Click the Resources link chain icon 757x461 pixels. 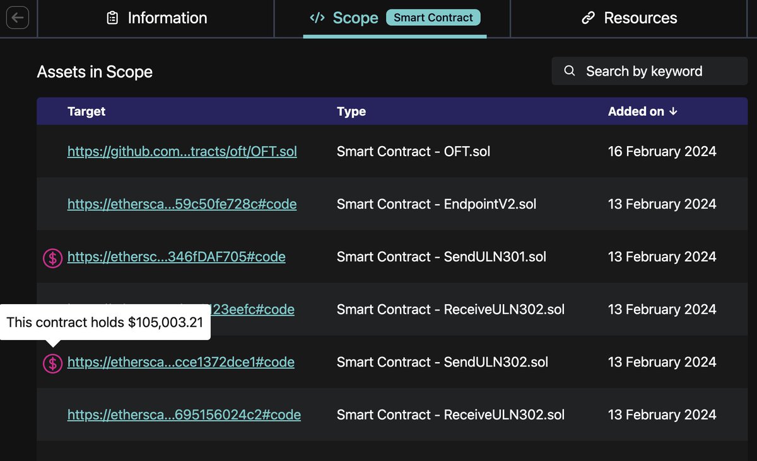(588, 18)
